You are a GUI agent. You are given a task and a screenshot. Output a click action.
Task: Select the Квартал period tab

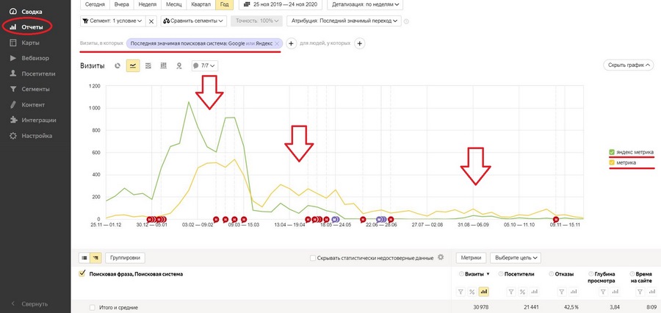[x=201, y=4]
